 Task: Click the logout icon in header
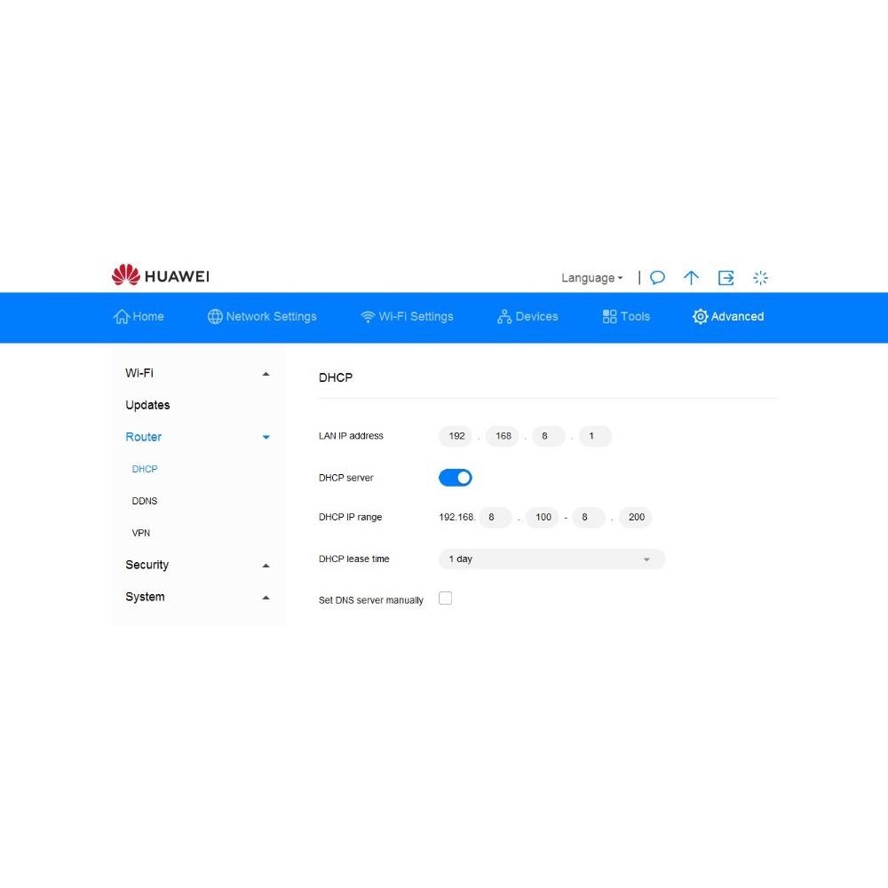[x=725, y=278]
